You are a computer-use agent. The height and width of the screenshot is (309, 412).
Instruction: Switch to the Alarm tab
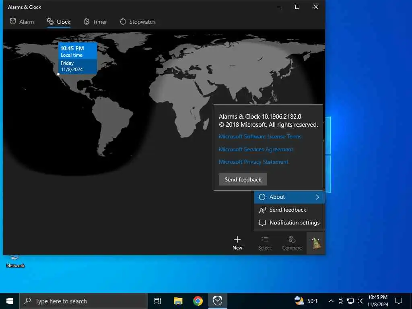[22, 22]
